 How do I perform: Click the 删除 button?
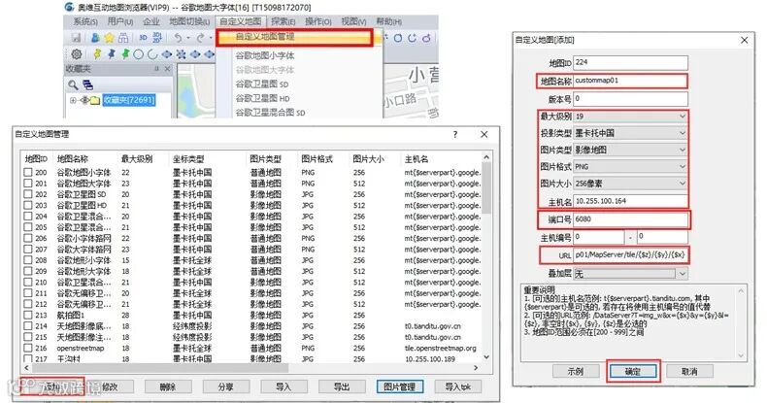[x=168, y=386]
